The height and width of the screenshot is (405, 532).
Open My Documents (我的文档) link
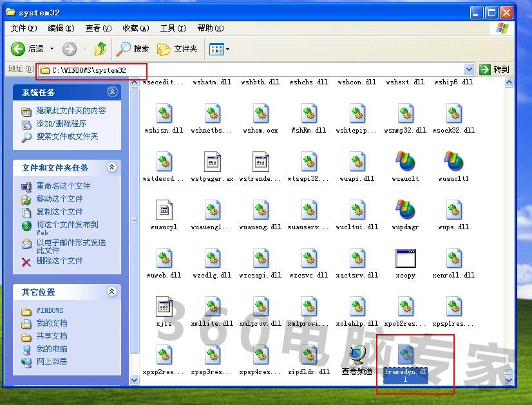52,323
